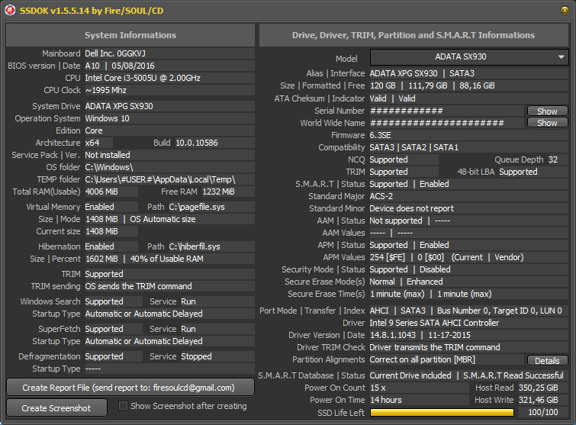Click Driver transmits the TRIM command text
Screen dimensions: 576x425
435,347
